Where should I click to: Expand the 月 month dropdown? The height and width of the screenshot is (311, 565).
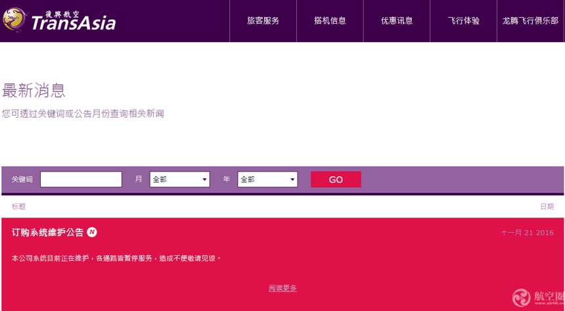(x=179, y=179)
